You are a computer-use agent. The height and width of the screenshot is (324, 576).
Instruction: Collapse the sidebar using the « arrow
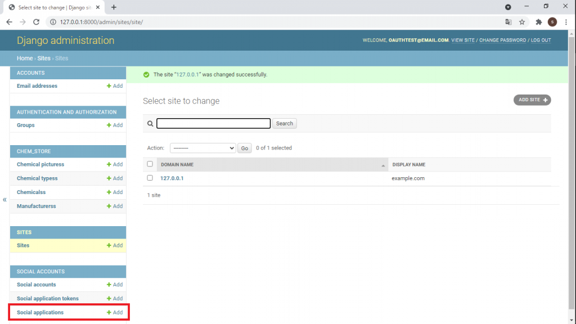point(4,199)
